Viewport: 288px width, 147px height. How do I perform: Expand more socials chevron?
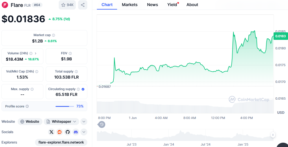click(x=84, y=132)
